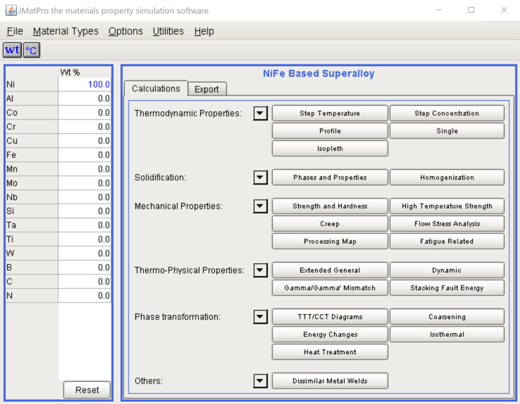Click the Single calculation button
Screen dimensions: 520x404
pyautogui.click(x=447, y=131)
